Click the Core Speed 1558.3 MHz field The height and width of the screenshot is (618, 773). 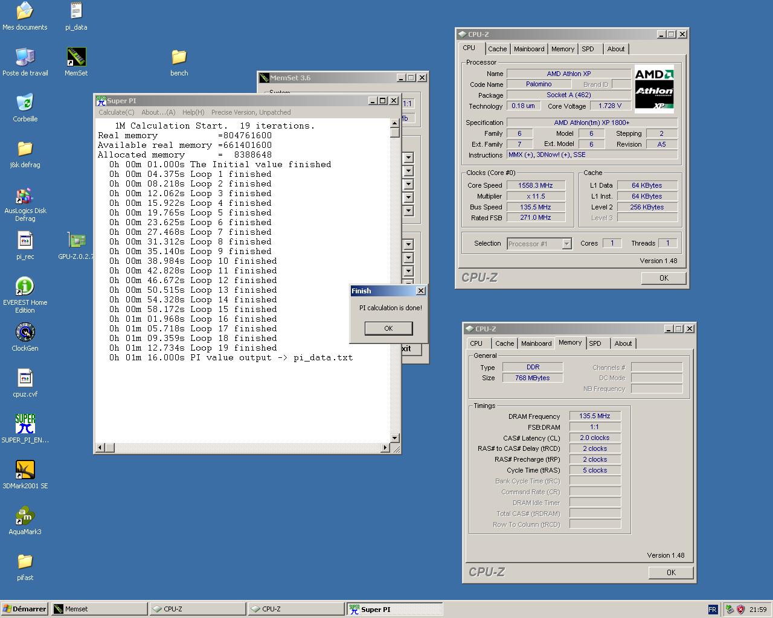(x=536, y=185)
